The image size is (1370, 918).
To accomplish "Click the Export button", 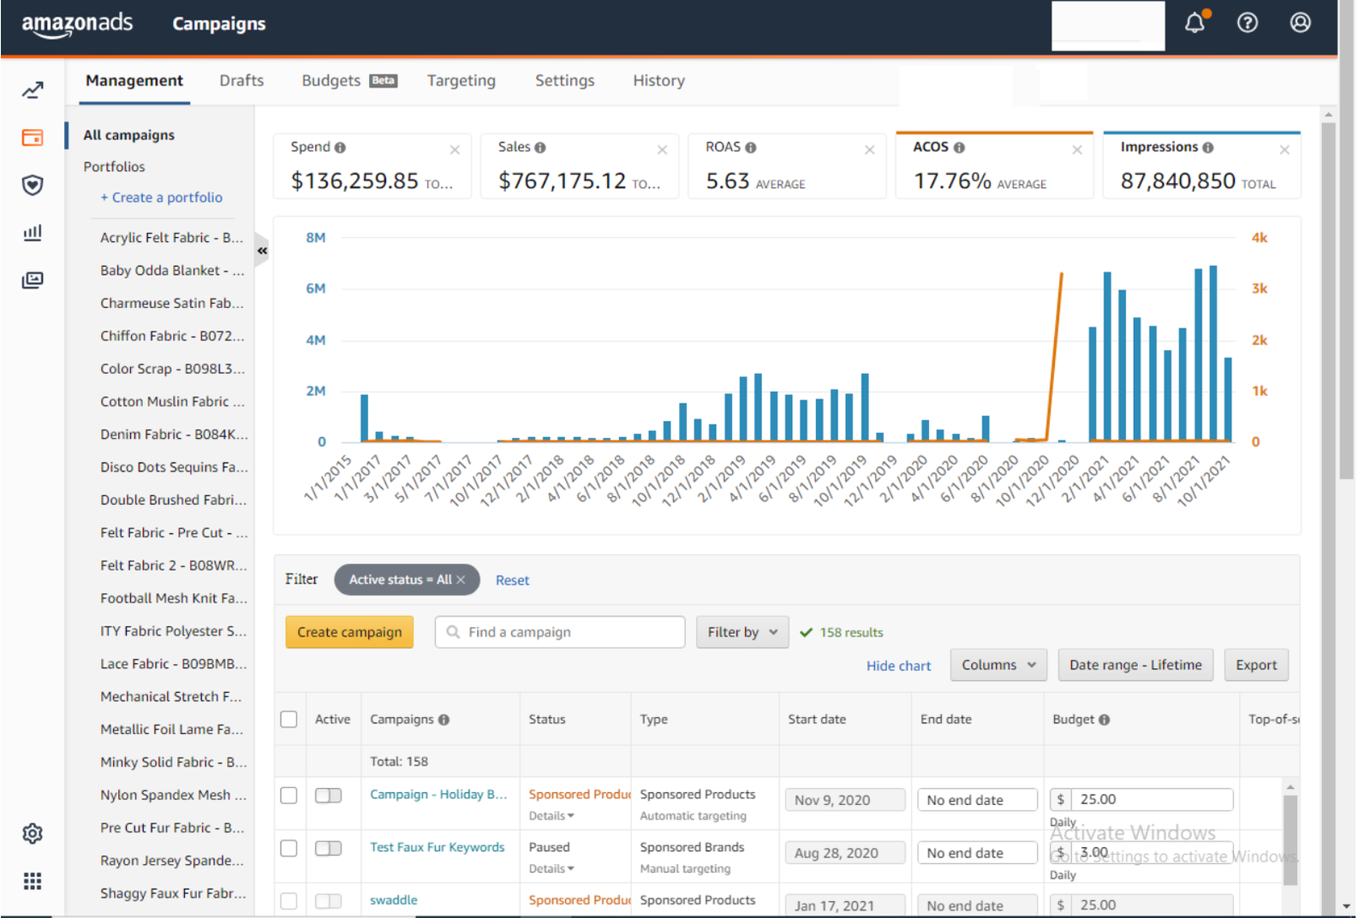I will pyautogui.click(x=1256, y=665).
